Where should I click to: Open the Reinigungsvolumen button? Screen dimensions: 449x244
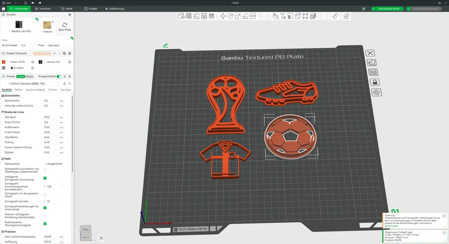pyautogui.click(x=42, y=53)
